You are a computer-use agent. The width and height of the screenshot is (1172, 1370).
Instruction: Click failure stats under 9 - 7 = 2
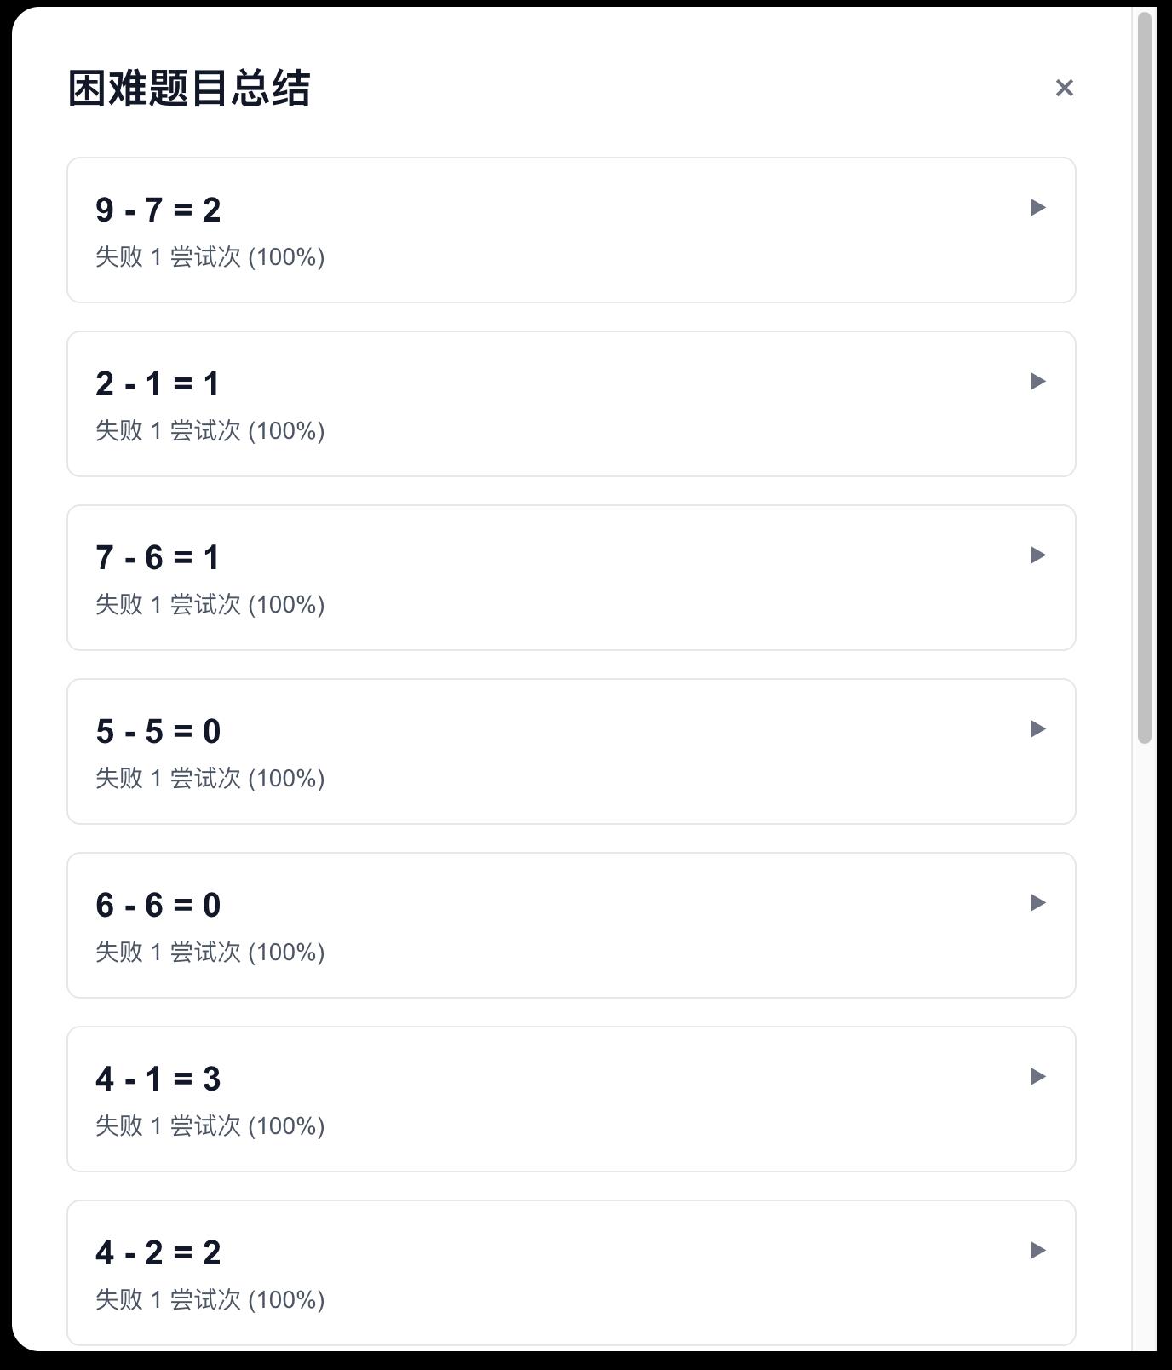coord(210,257)
